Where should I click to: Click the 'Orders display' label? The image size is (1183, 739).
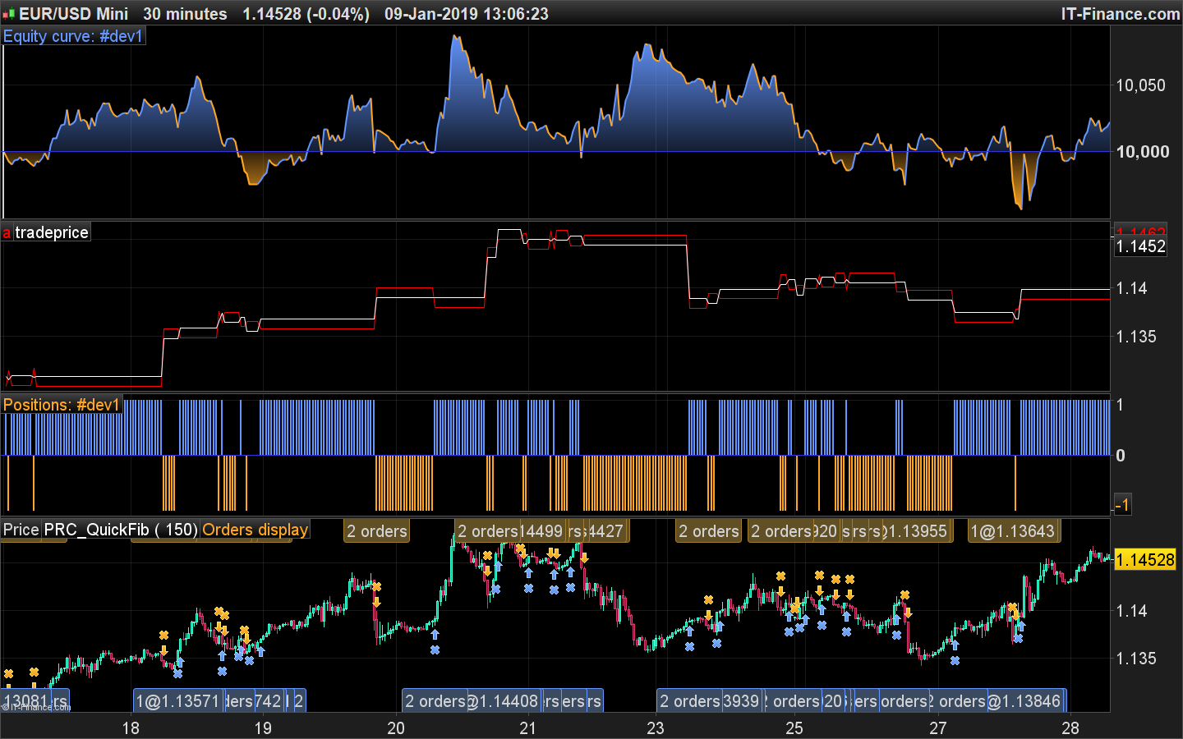coord(255,530)
